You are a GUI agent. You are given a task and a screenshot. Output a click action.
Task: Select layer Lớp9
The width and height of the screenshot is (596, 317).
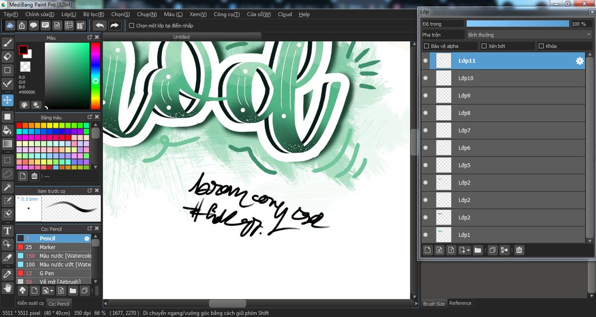point(503,96)
